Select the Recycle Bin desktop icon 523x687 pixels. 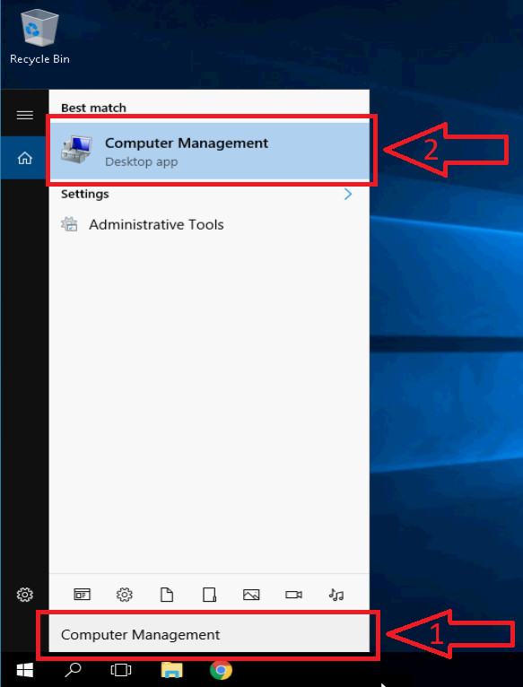(39, 38)
